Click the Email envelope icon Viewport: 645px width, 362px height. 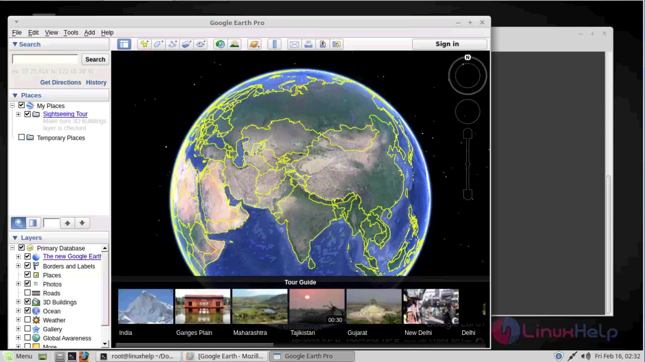(x=294, y=44)
